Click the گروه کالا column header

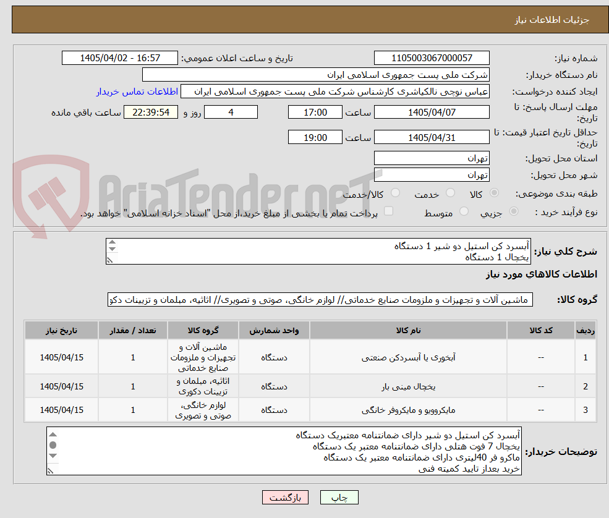tap(203, 331)
